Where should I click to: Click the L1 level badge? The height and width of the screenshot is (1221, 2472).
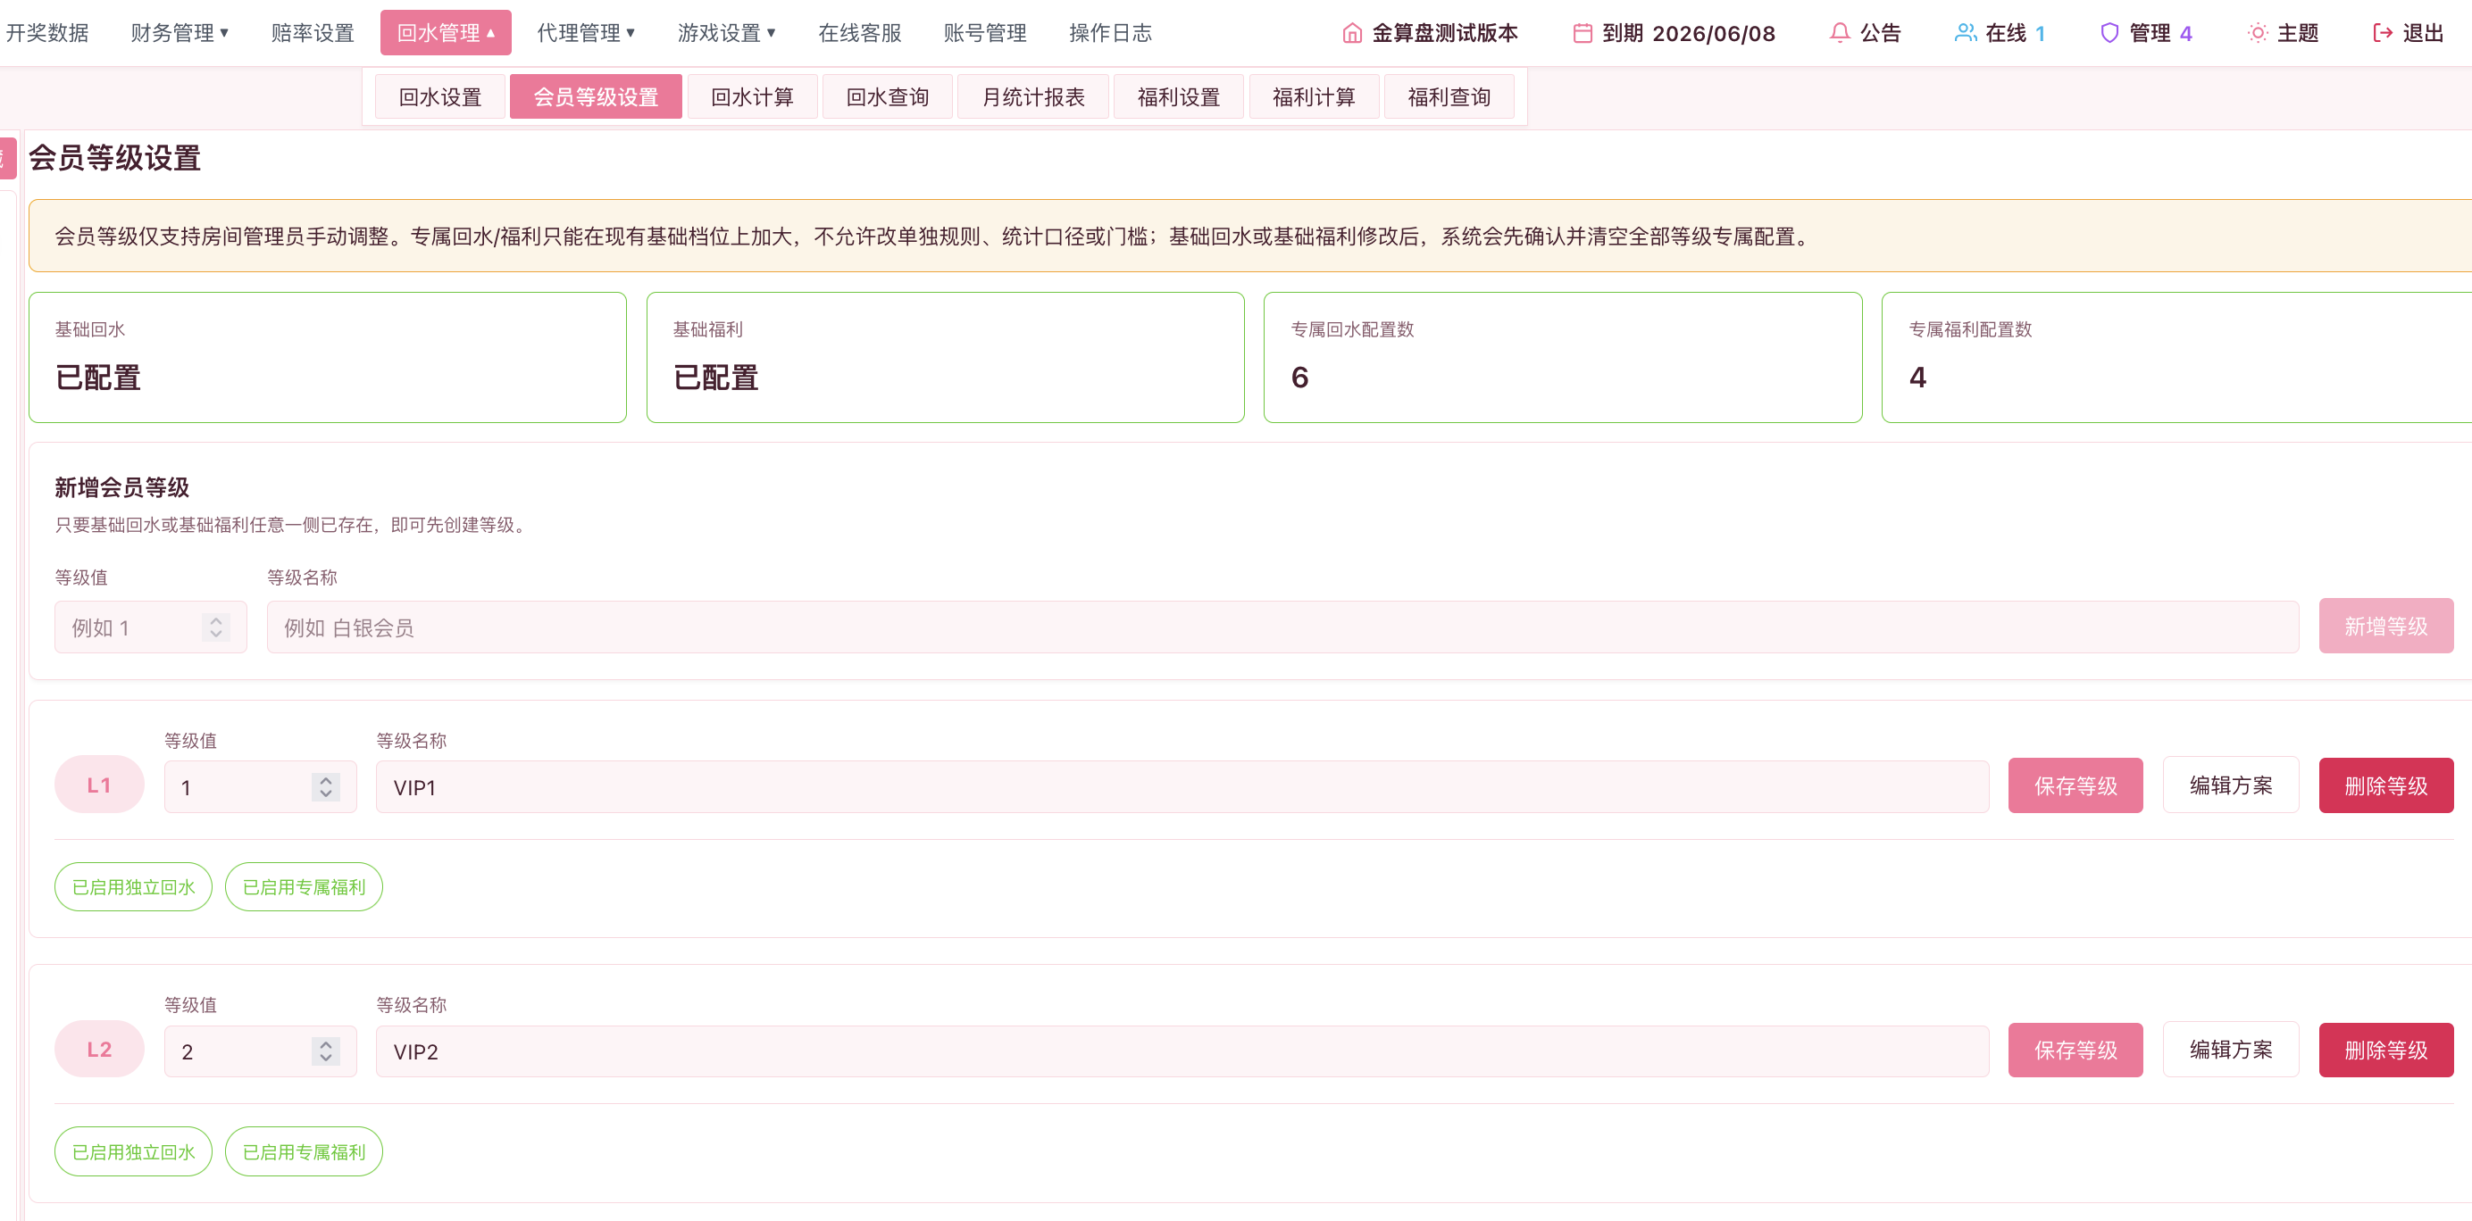[x=99, y=785]
